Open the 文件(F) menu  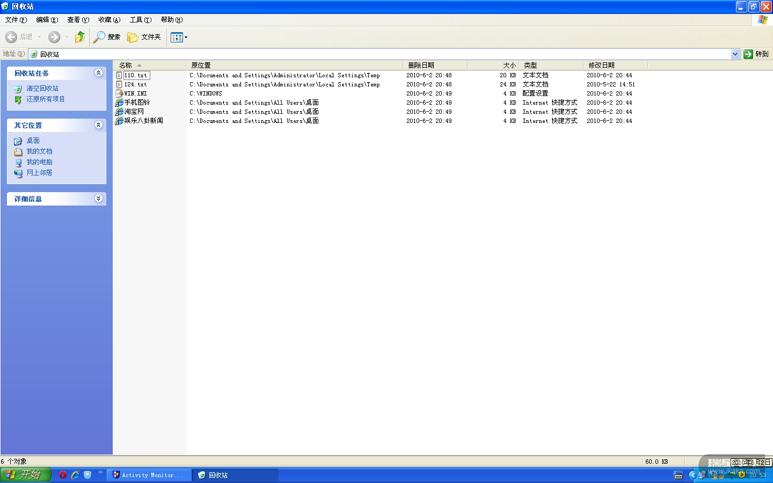16,20
